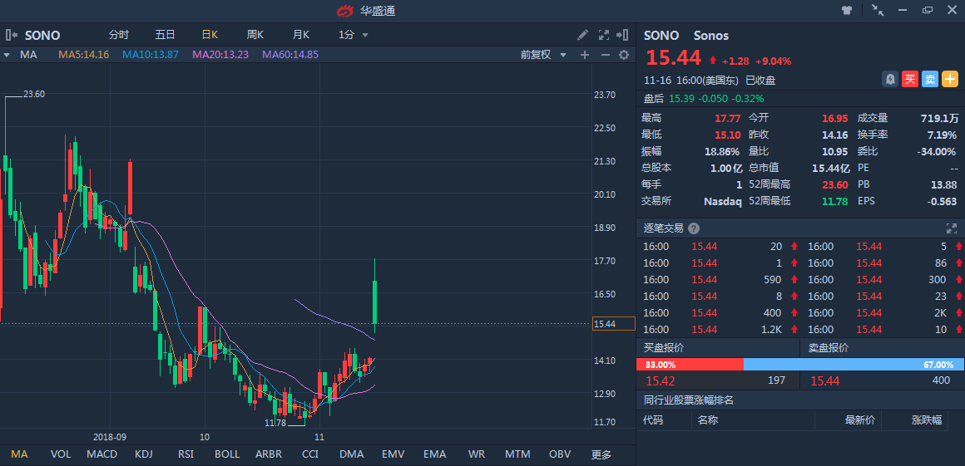Select the WR indicator tab
This screenshot has height=466, width=965.
tap(477, 454)
